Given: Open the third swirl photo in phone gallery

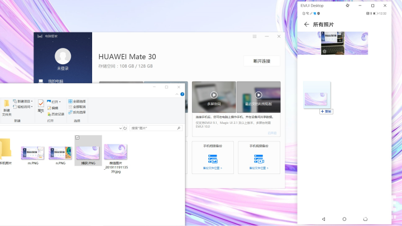Looking at the screenshot, I should pyautogui.click(x=356, y=43).
